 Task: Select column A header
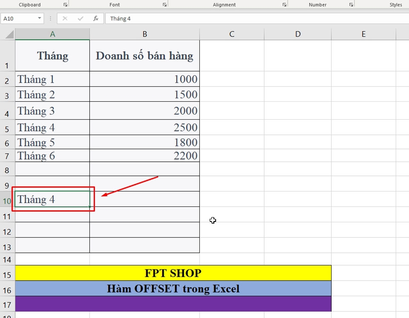coord(52,34)
